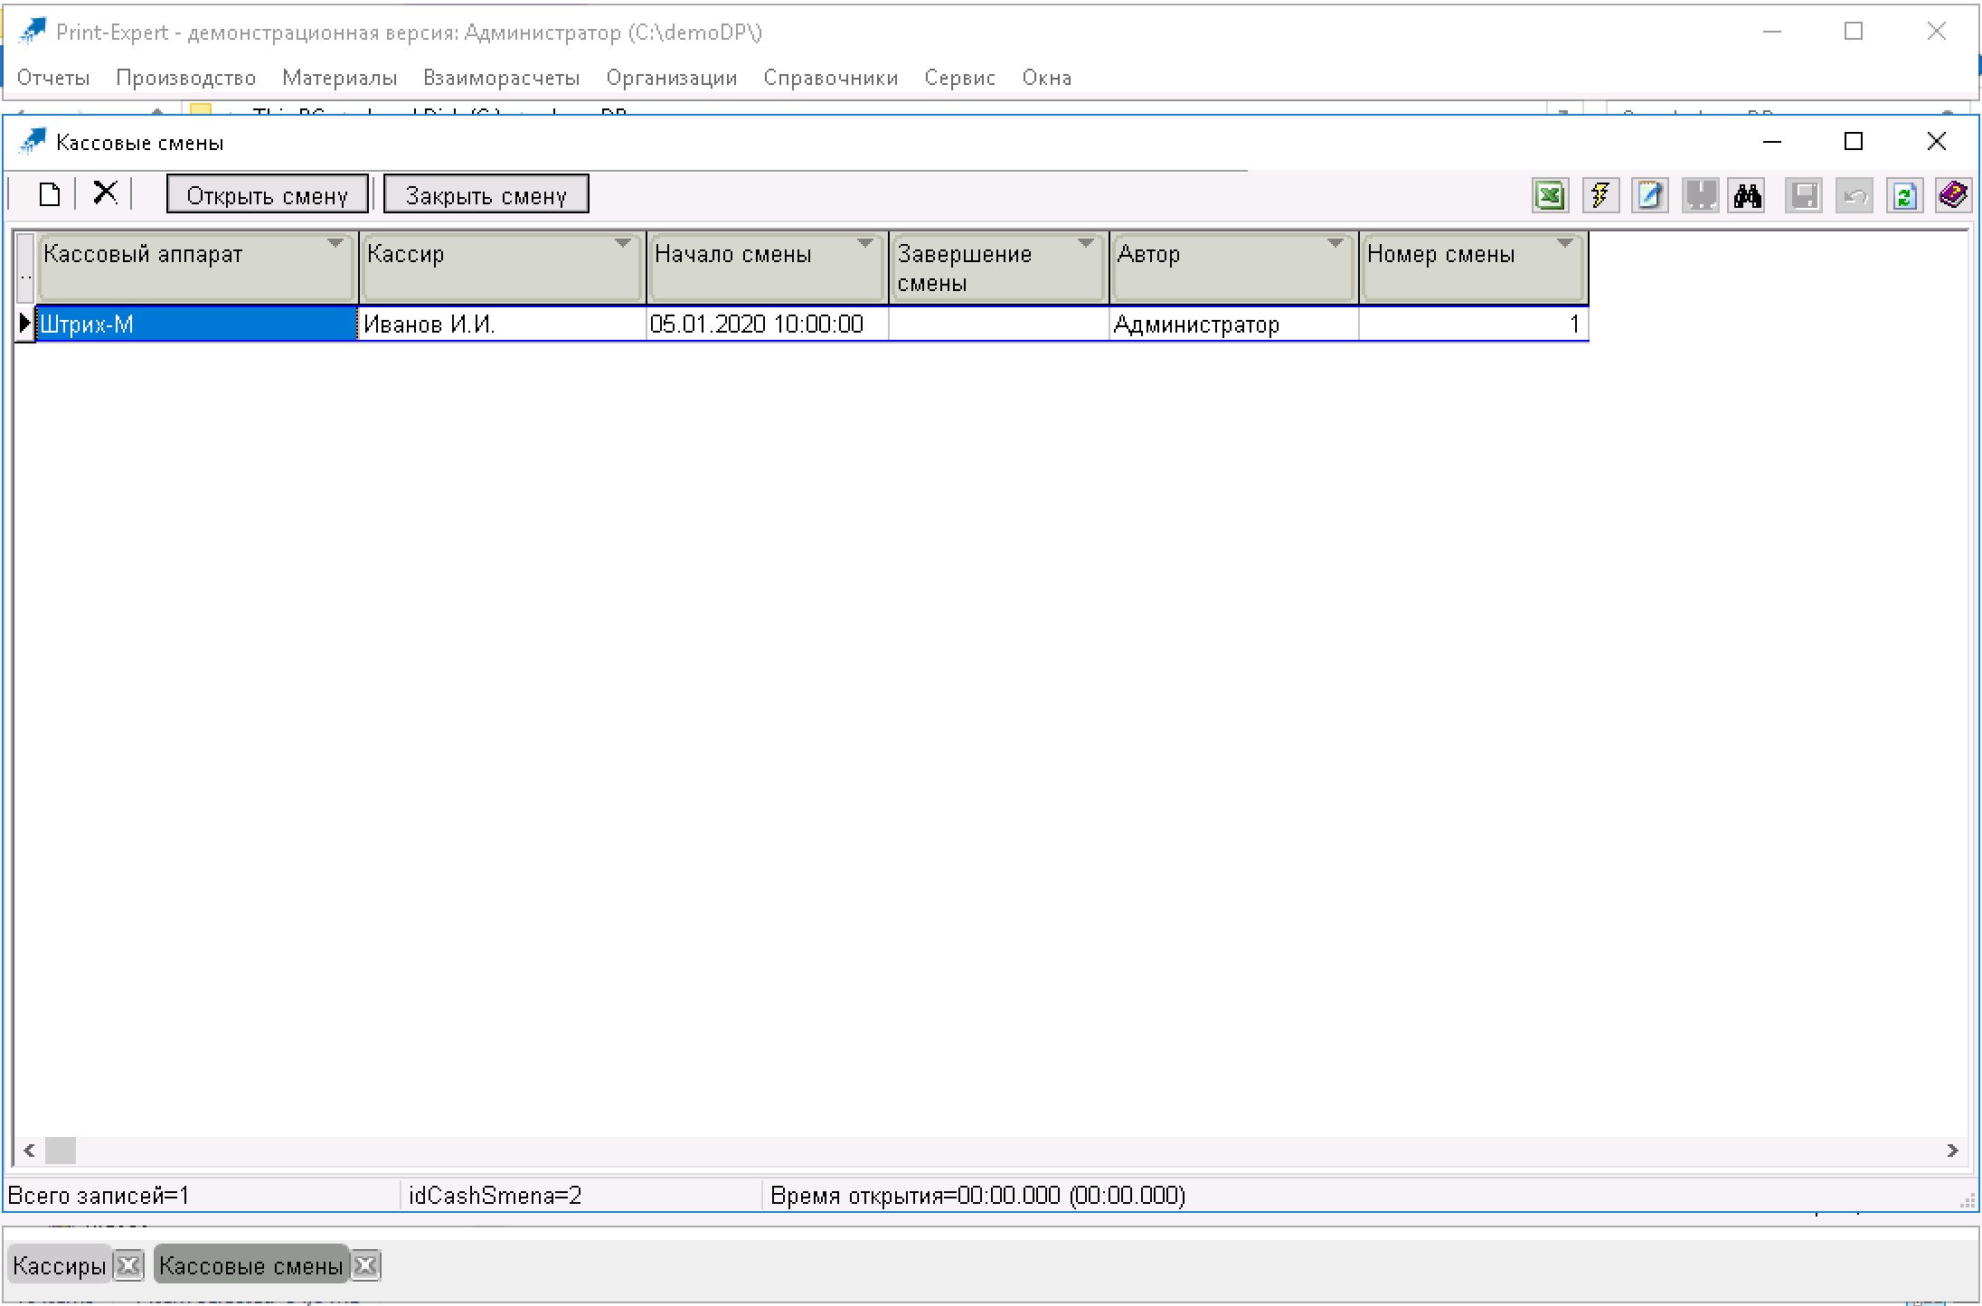The width and height of the screenshot is (1982, 1306).
Task: Click the new record blank page icon
Action: (x=50, y=194)
